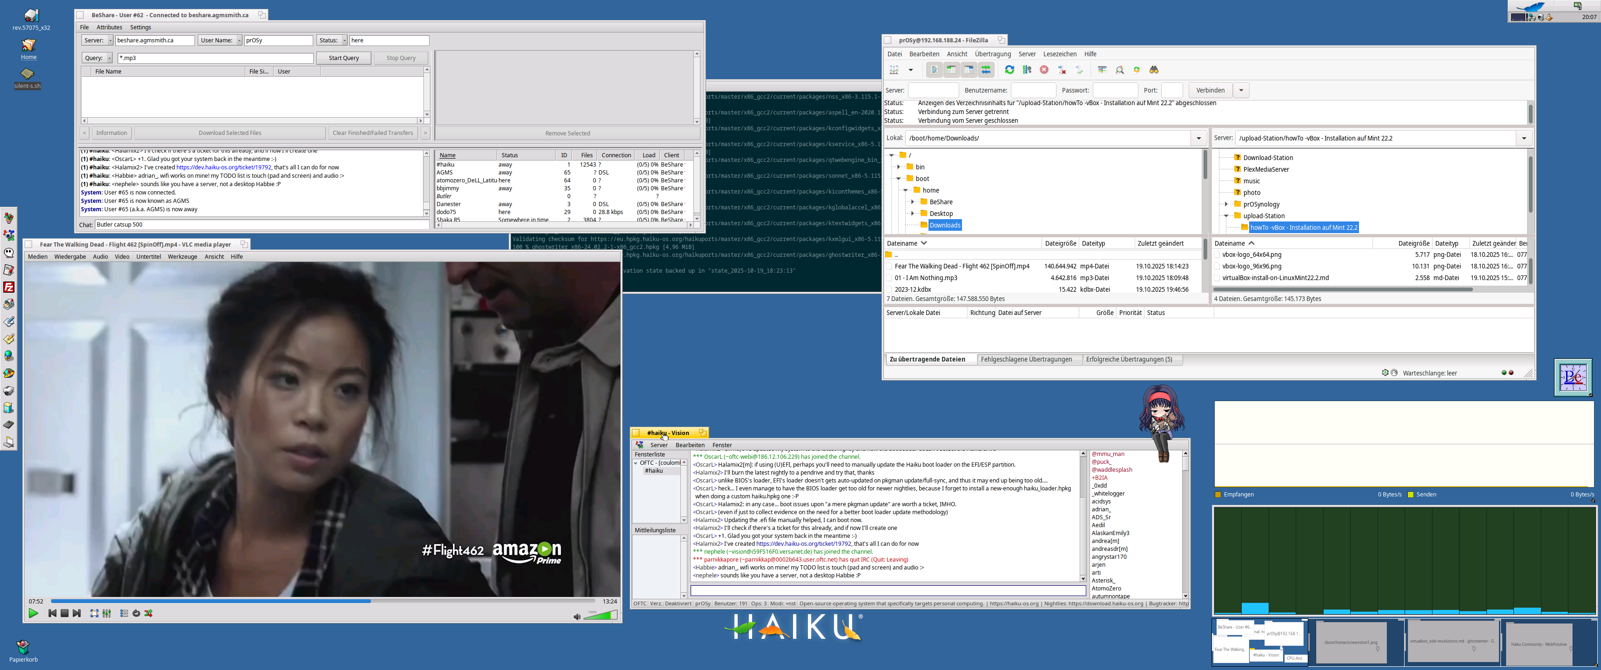The image size is (1601, 670).
Task: Expand prOSynology remote folder
Action: pos(1226,204)
